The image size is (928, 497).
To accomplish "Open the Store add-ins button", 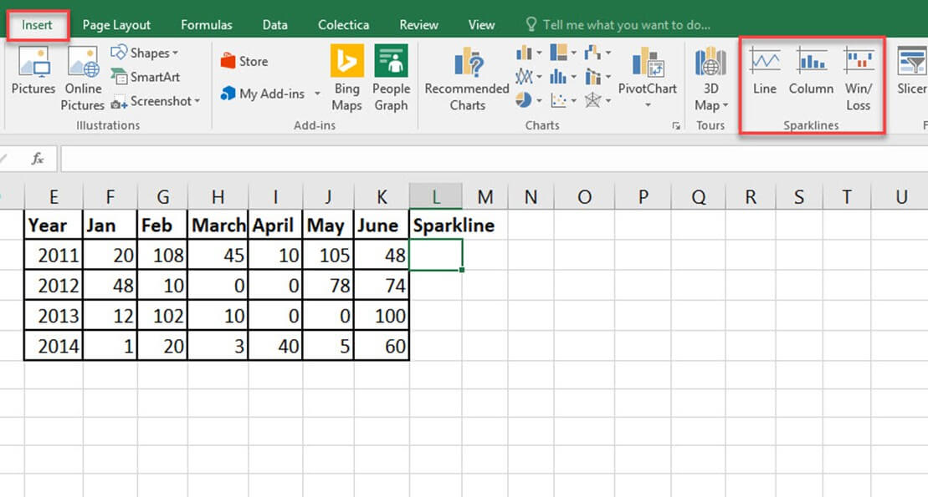I will click(x=244, y=61).
